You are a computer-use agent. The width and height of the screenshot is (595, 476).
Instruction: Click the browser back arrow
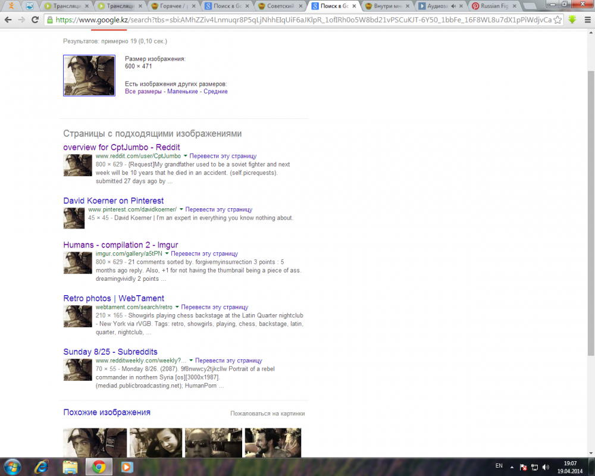coord(8,20)
